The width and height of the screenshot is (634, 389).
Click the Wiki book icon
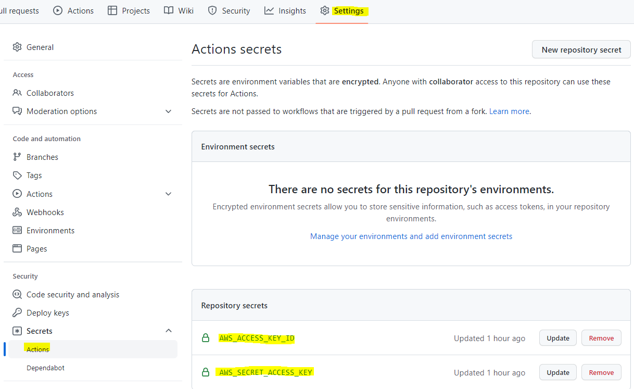[169, 10]
